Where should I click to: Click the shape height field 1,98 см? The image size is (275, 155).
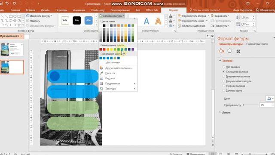coord(247,18)
